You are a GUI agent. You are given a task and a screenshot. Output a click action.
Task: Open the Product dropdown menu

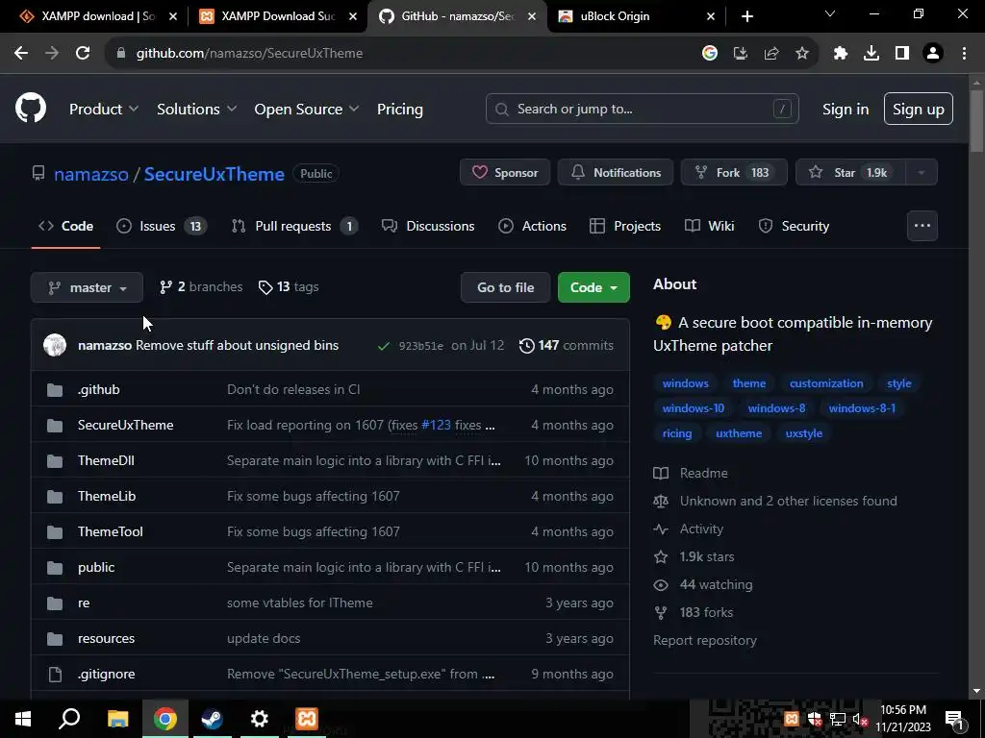pyautogui.click(x=104, y=110)
